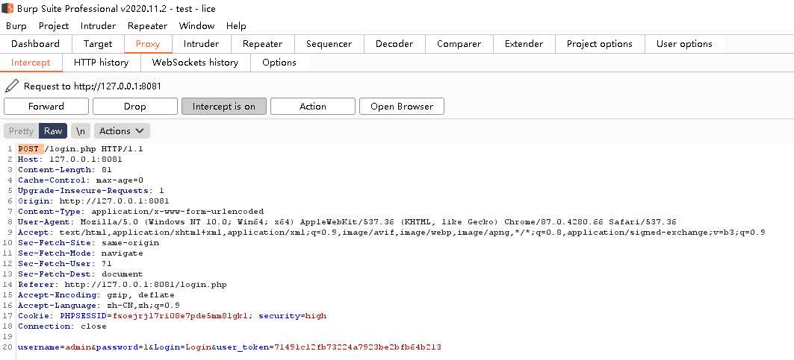Click the Content-Type header line
The width and height of the screenshot is (794, 360).
tap(140, 212)
